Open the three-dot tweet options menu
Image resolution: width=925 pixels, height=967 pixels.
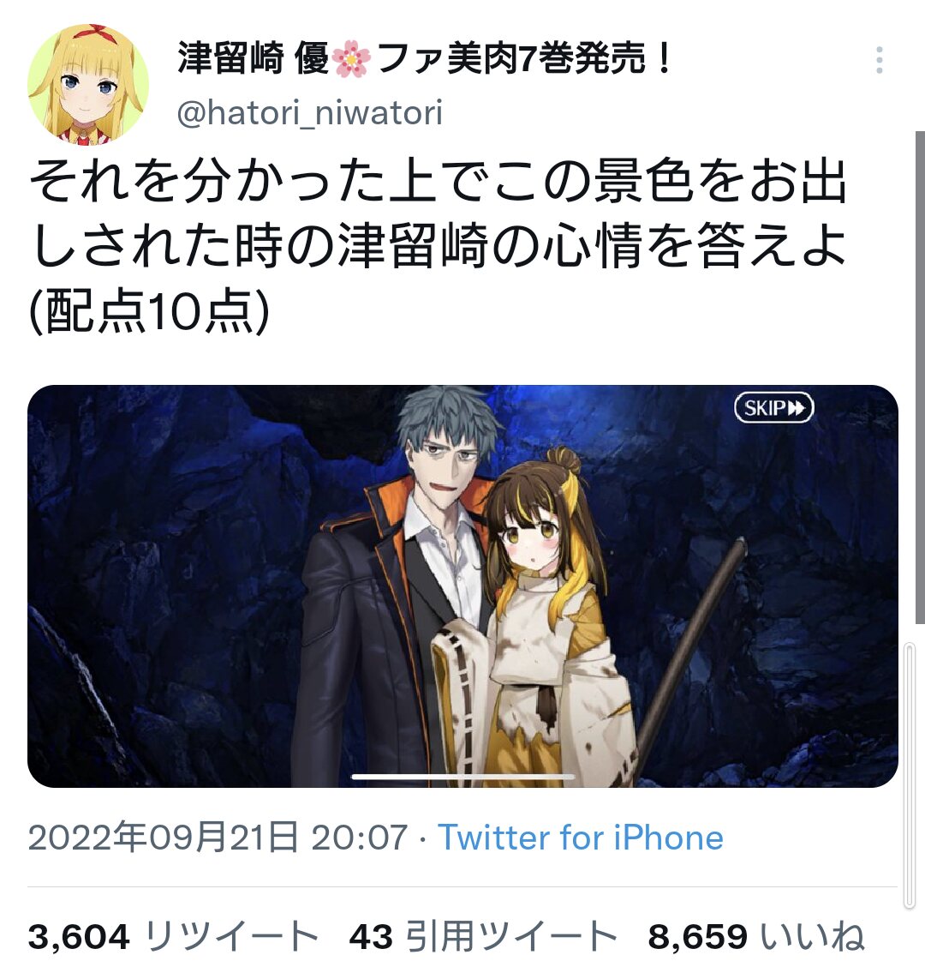[880, 60]
